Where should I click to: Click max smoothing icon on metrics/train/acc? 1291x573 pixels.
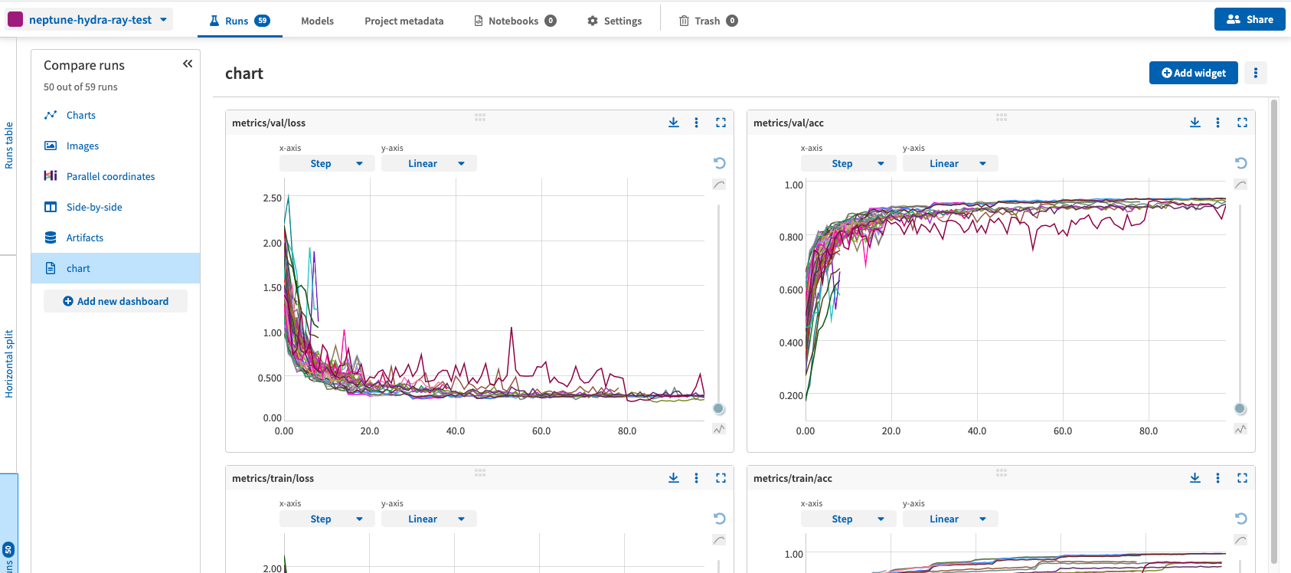(x=1240, y=540)
